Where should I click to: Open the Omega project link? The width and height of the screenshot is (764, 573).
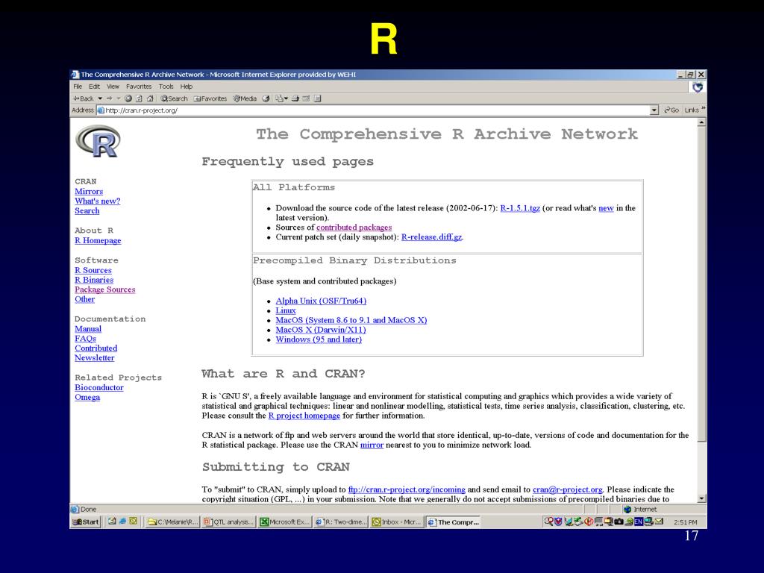pos(87,397)
